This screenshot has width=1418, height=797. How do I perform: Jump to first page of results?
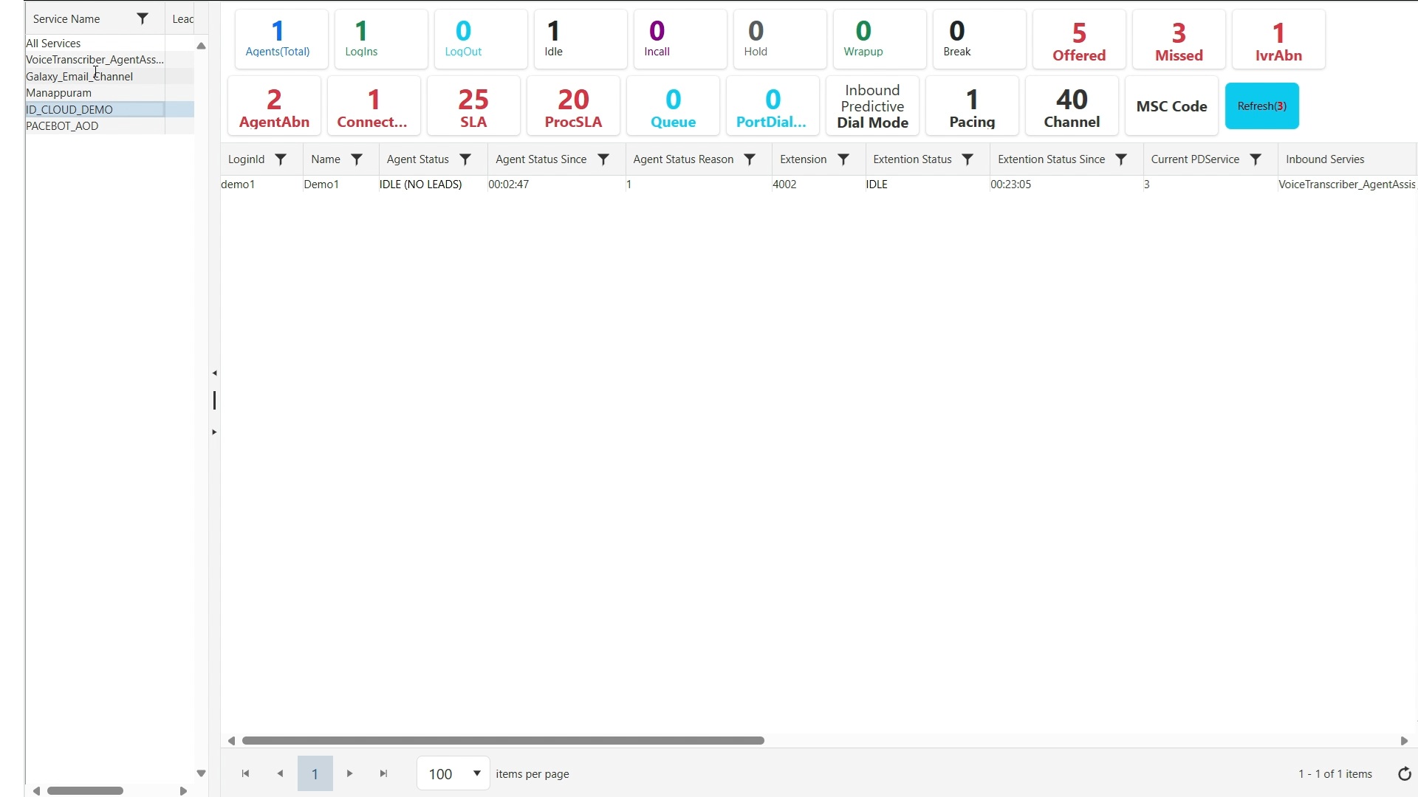[245, 773]
